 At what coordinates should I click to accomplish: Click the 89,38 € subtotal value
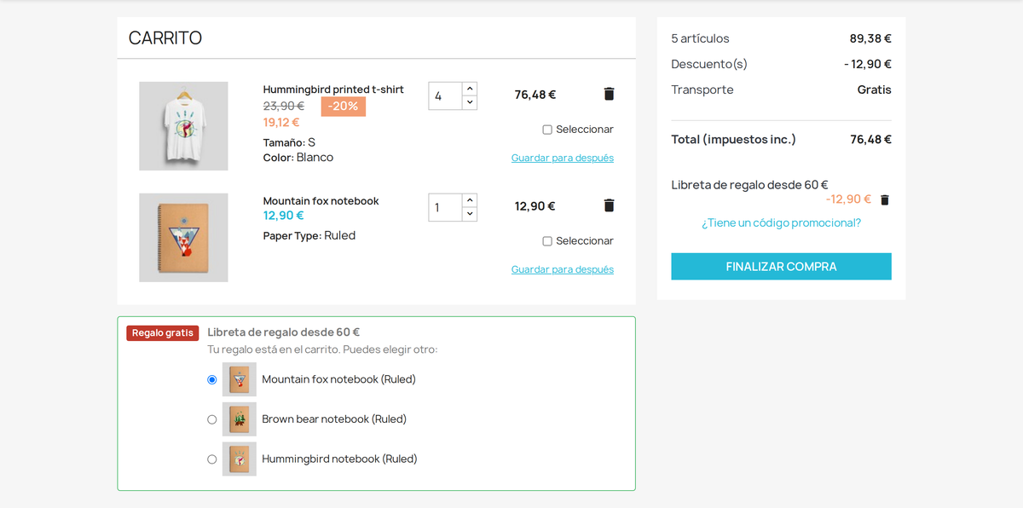coord(870,38)
